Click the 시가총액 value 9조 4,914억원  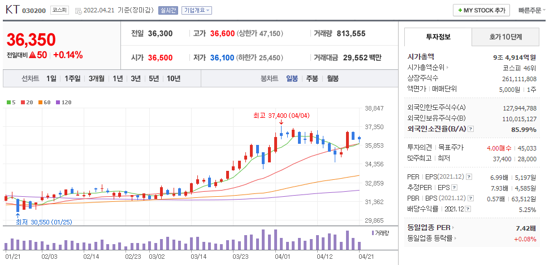(x=515, y=58)
